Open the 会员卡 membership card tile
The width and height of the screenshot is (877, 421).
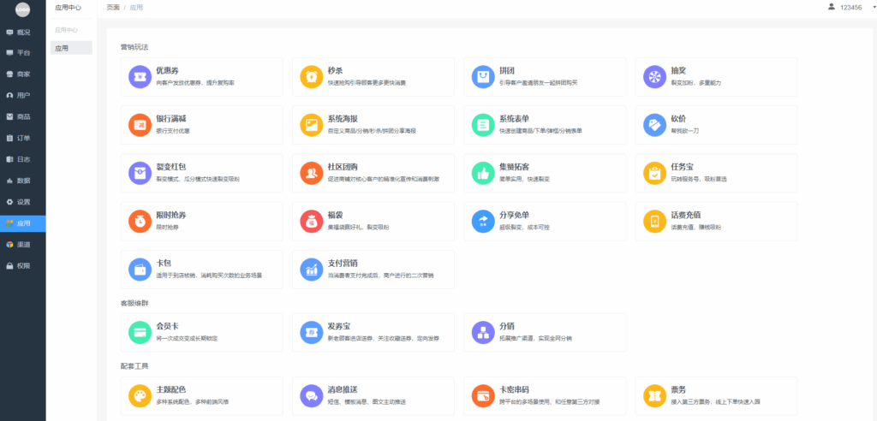tap(201, 332)
